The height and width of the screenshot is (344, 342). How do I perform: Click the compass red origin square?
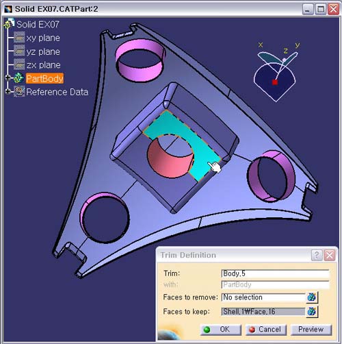coord(275,82)
